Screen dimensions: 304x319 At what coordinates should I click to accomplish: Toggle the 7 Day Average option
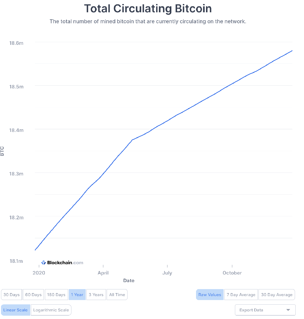point(241,295)
